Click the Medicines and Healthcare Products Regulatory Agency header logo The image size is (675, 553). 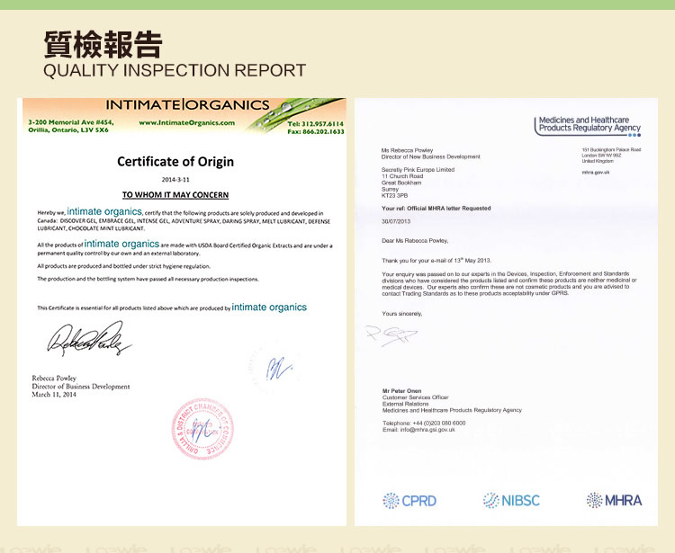coord(589,124)
